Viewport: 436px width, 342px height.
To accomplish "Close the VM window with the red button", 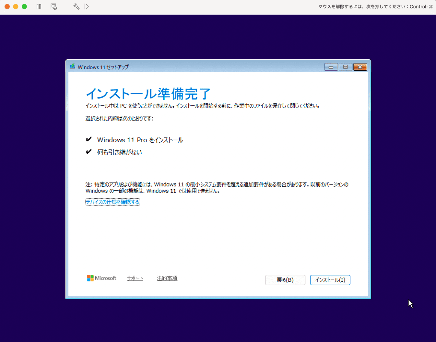I will click(x=7, y=6).
